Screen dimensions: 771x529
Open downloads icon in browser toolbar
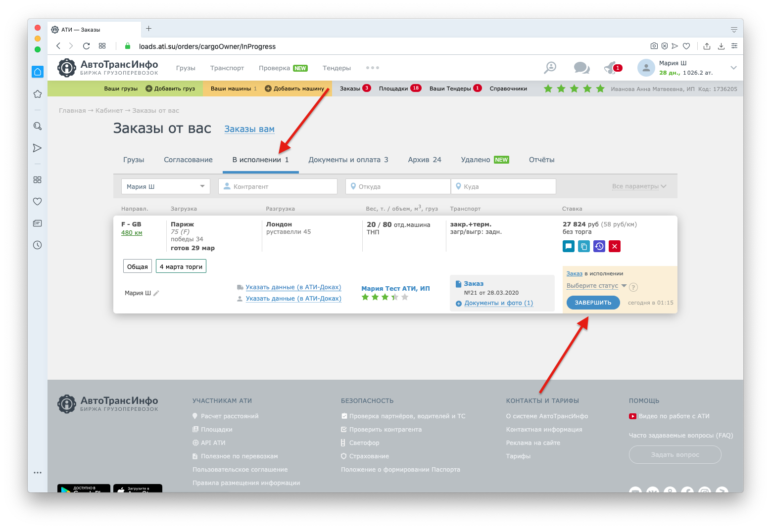[721, 46]
